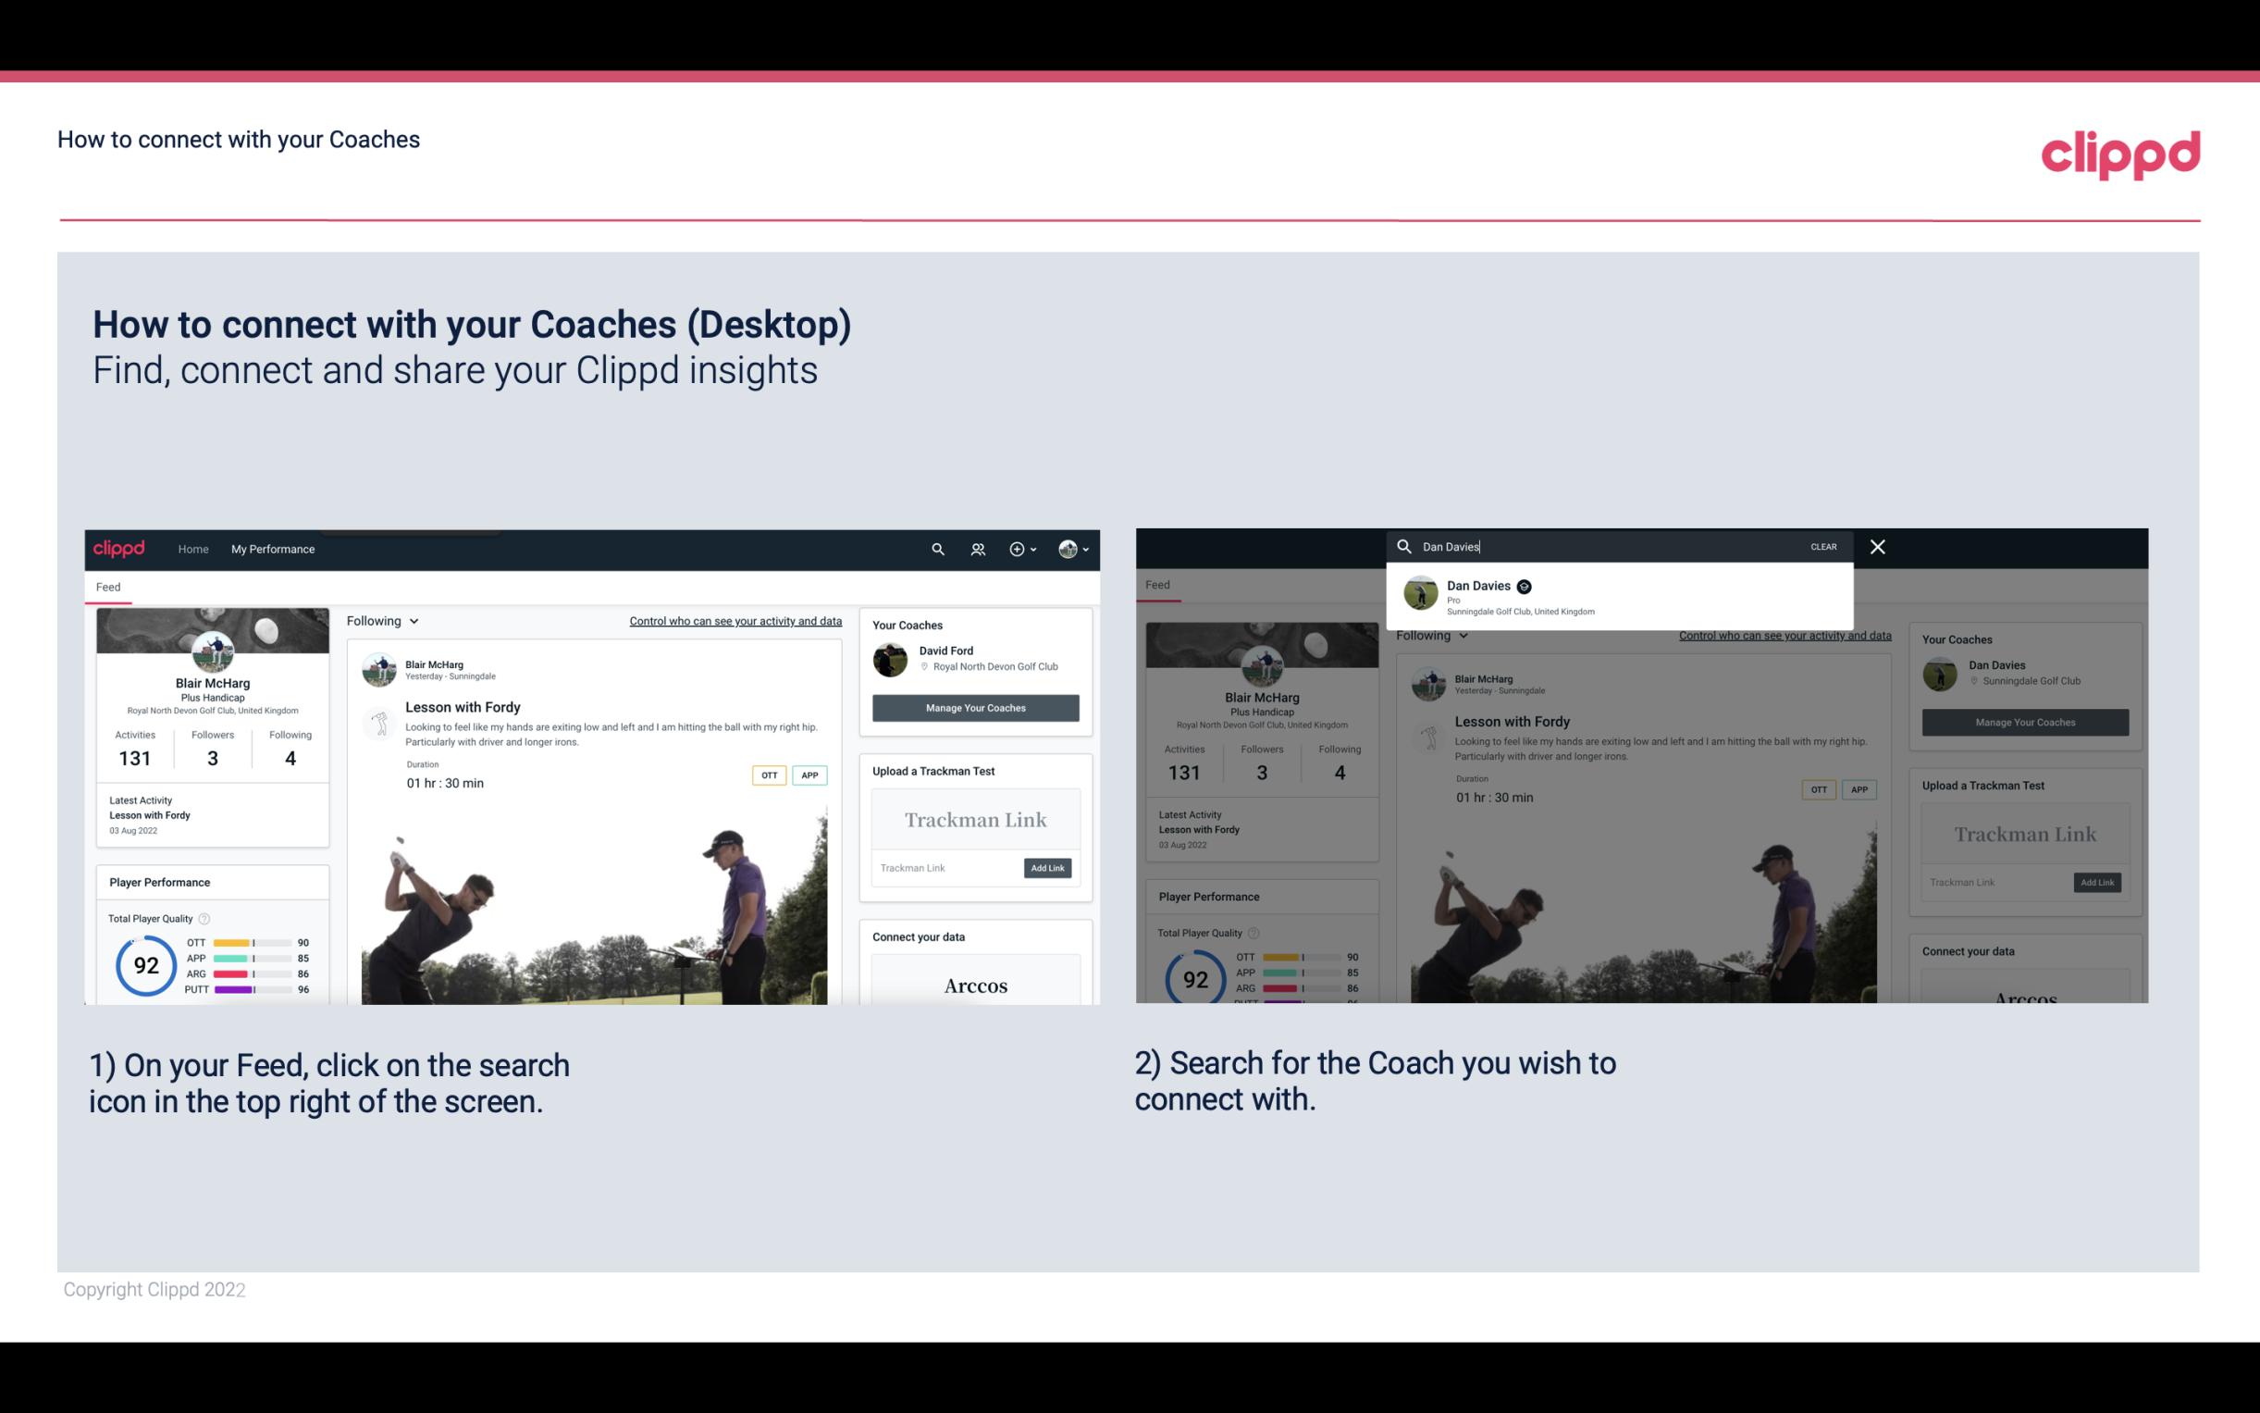Click the CLEAR button in search bar
2260x1413 pixels.
(1824, 545)
